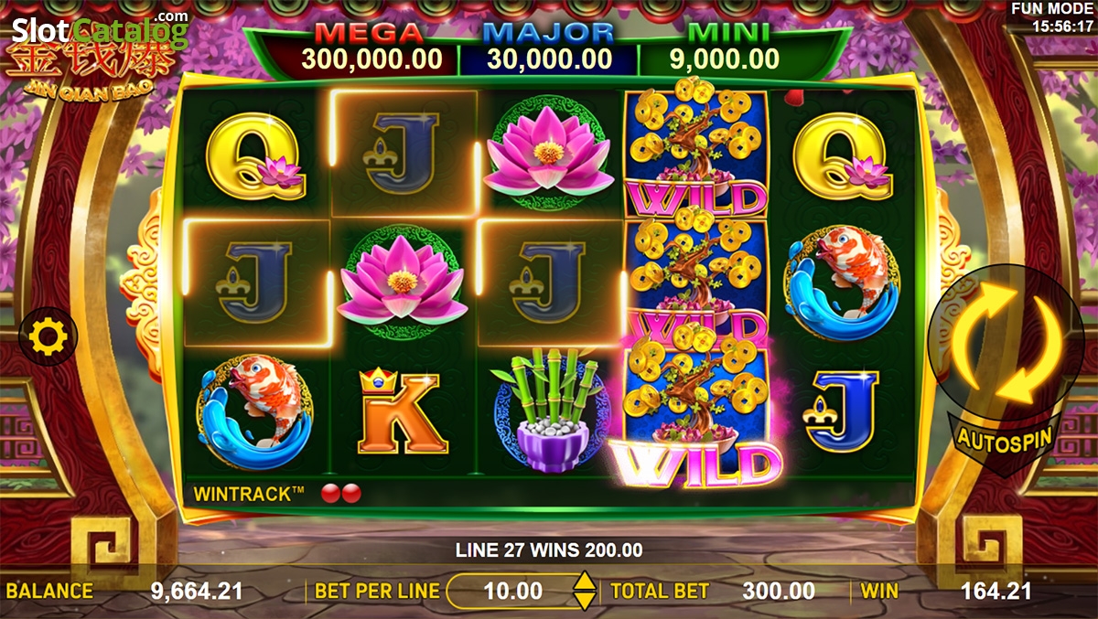
Task: Increase bet per line up arrow
Action: pyautogui.click(x=584, y=582)
